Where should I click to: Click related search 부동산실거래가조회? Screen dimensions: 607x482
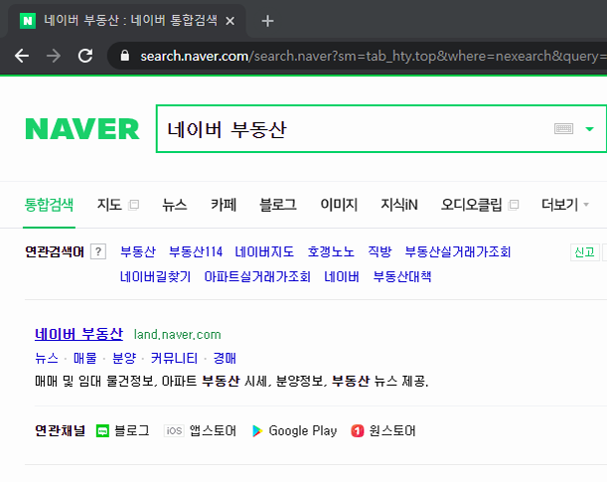pos(458,251)
